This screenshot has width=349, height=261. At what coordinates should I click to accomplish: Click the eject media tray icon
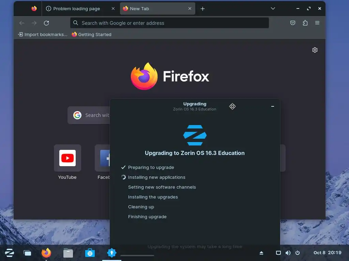coord(261,253)
